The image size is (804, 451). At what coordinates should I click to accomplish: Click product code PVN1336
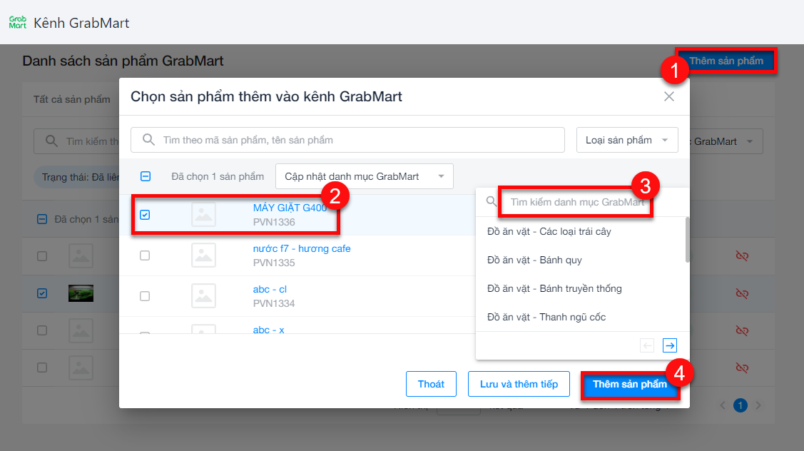274,222
